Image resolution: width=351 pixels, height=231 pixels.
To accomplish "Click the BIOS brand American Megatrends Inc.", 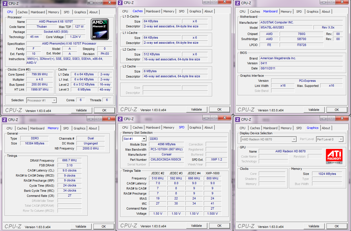I will coord(301,58).
